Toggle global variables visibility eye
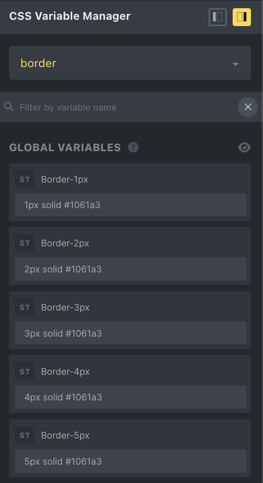 click(x=244, y=147)
